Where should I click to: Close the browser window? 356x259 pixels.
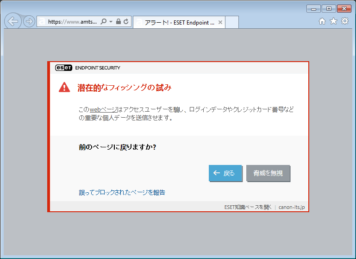coord(344,9)
